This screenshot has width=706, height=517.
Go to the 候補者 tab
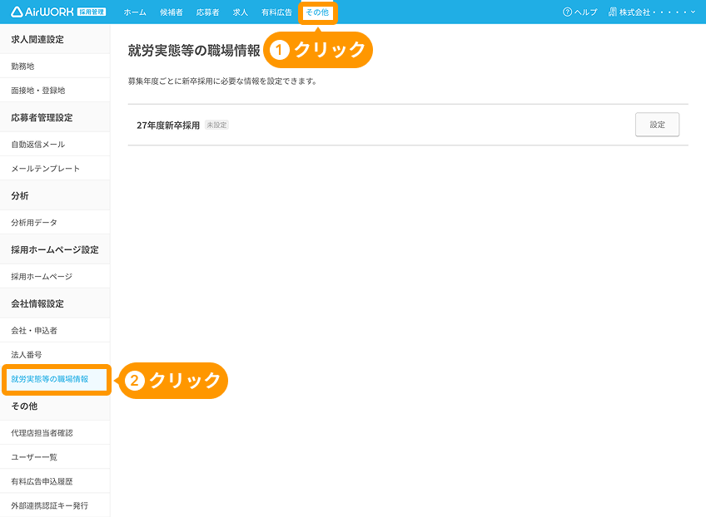pyautogui.click(x=172, y=12)
